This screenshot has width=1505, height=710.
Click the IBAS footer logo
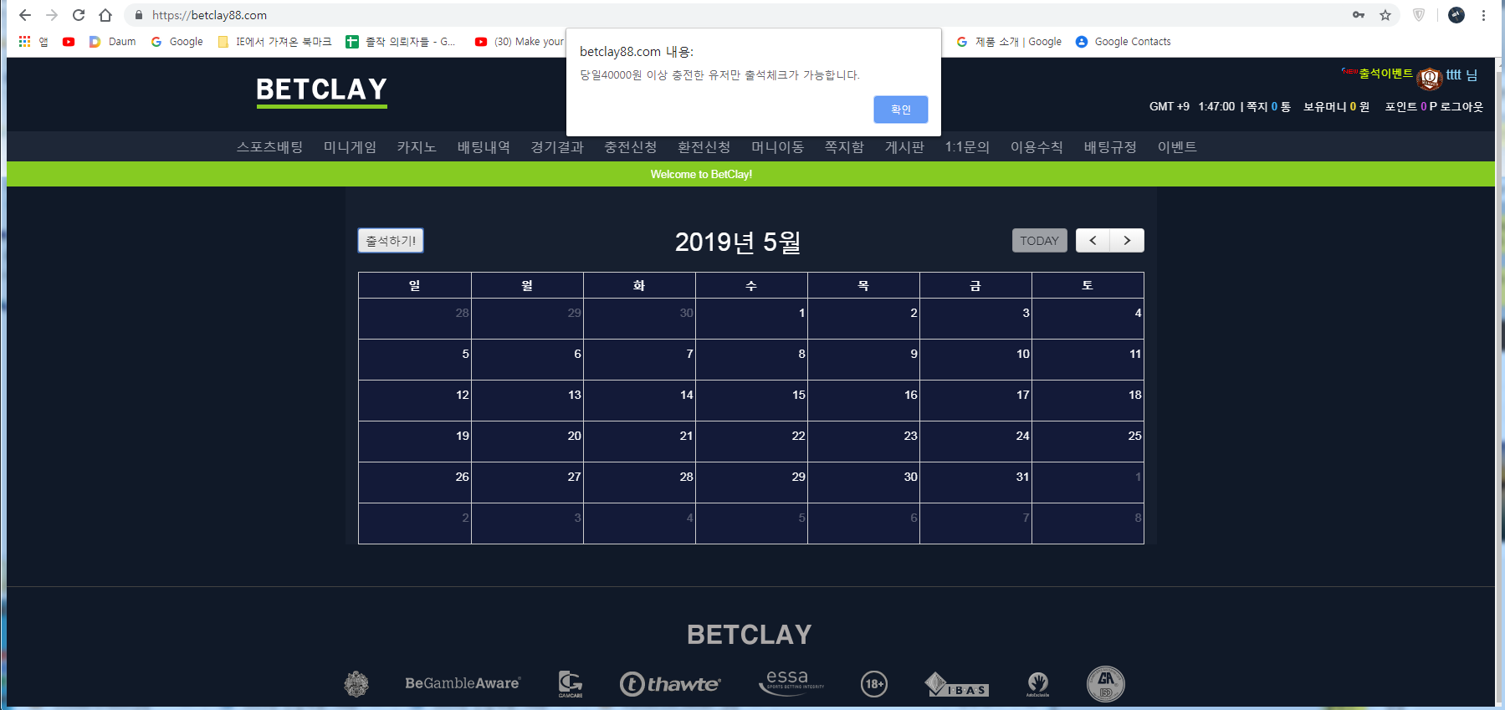point(957,685)
